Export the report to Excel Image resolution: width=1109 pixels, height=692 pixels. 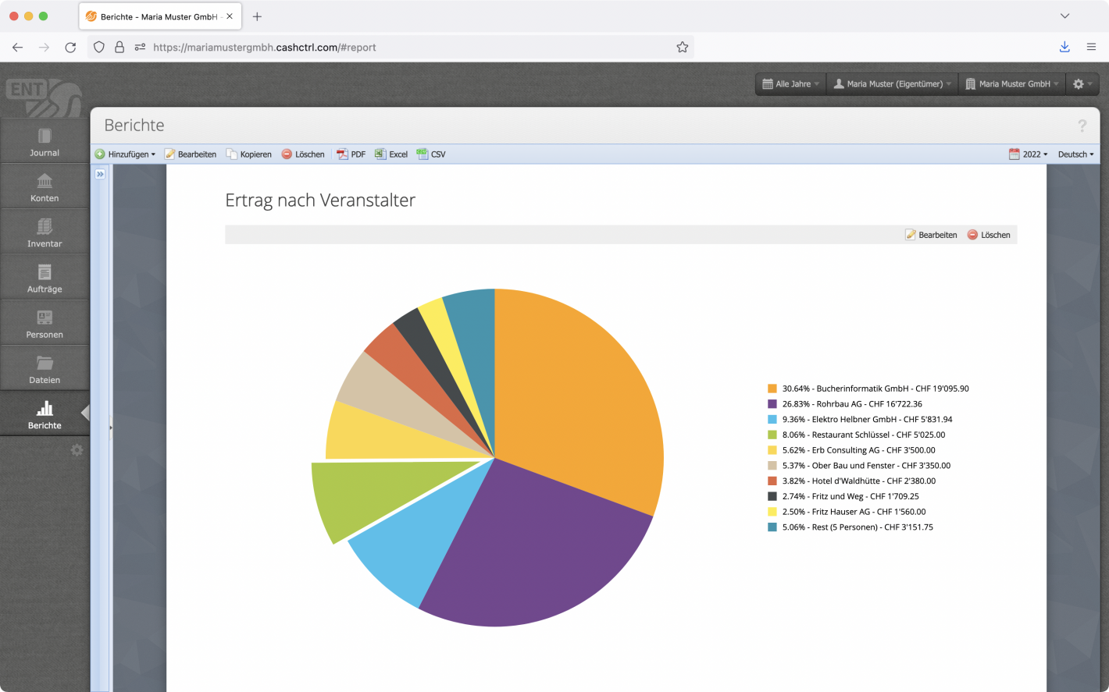tap(391, 154)
